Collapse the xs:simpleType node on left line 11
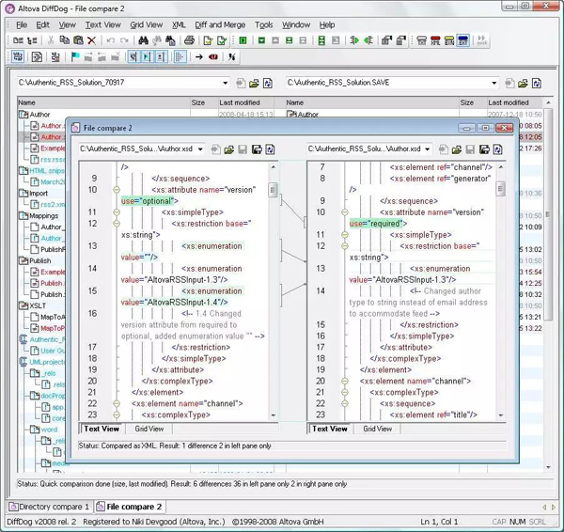564x532 pixels. 117,212
